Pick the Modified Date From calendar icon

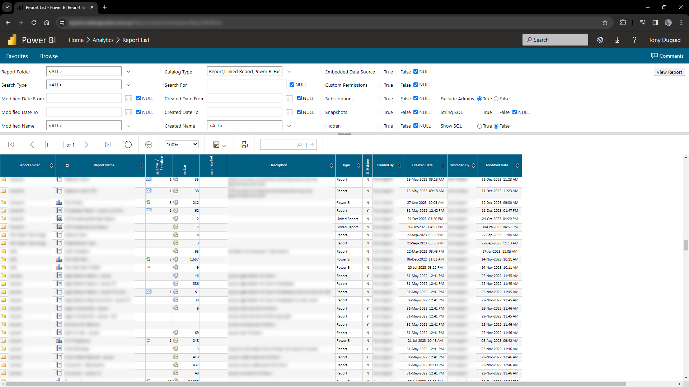click(128, 98)
